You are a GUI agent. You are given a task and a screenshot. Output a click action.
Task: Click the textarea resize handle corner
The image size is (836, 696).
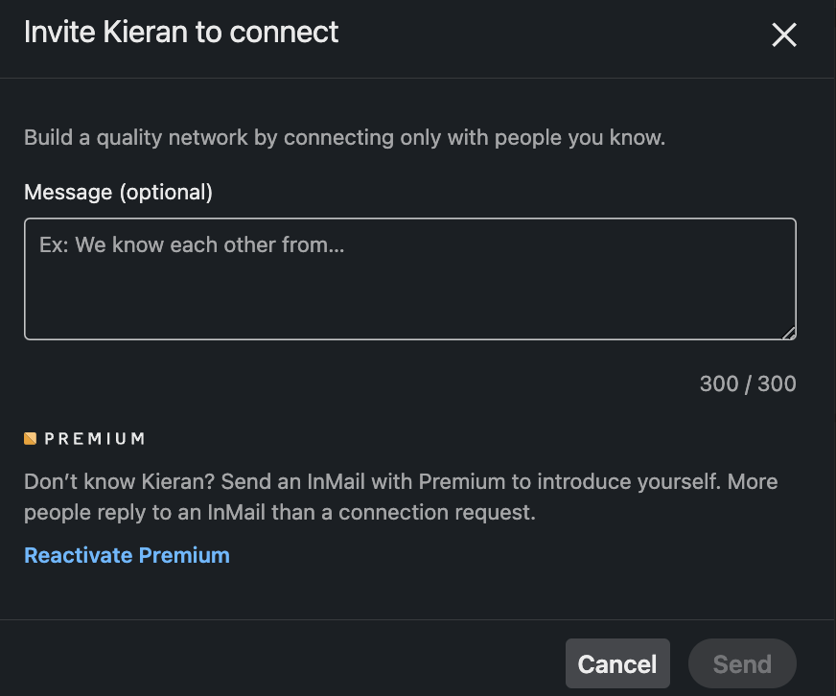(789, 333)
